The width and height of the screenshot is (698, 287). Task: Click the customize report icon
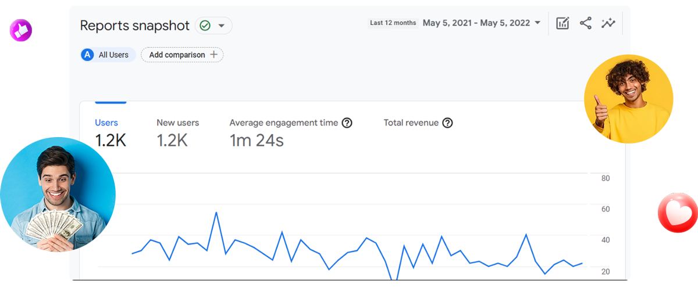point(562,23)
